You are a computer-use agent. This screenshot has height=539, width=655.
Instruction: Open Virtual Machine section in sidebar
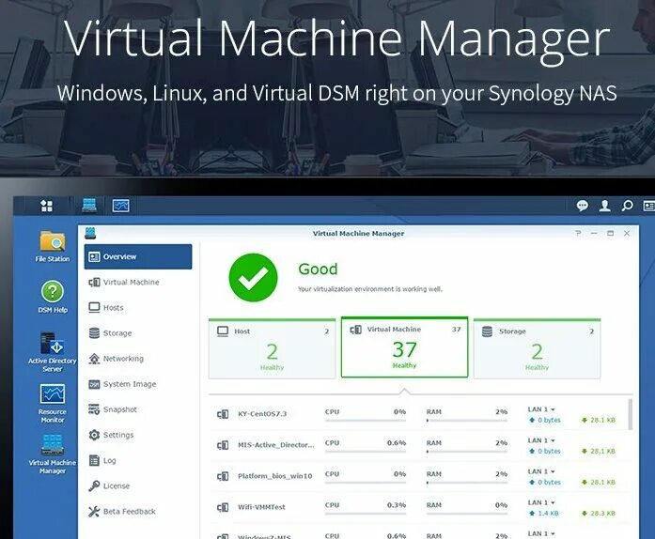138,283
